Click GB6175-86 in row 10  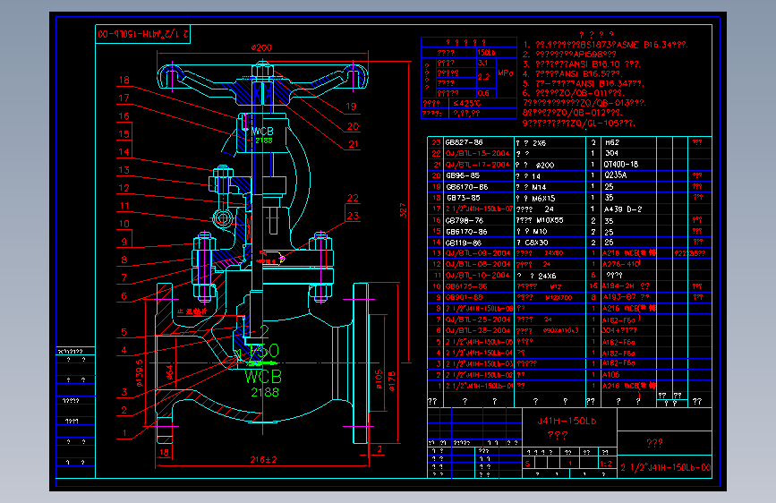(466, 286)
